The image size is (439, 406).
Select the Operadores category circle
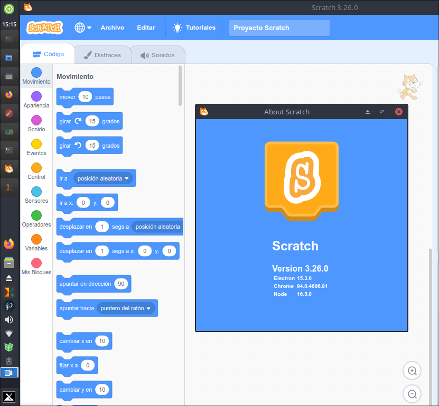click(x=36, y=215)
